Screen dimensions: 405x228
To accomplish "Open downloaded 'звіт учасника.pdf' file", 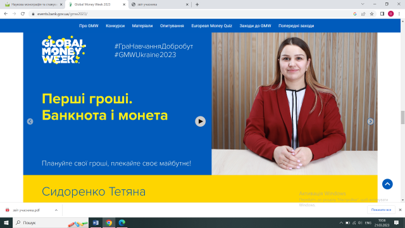I will coord(27,210).
